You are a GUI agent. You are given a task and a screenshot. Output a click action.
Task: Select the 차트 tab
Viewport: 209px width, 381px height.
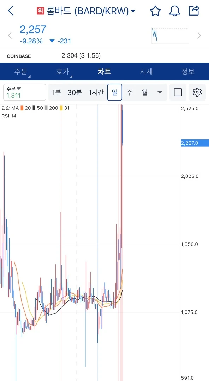[104, 72]
